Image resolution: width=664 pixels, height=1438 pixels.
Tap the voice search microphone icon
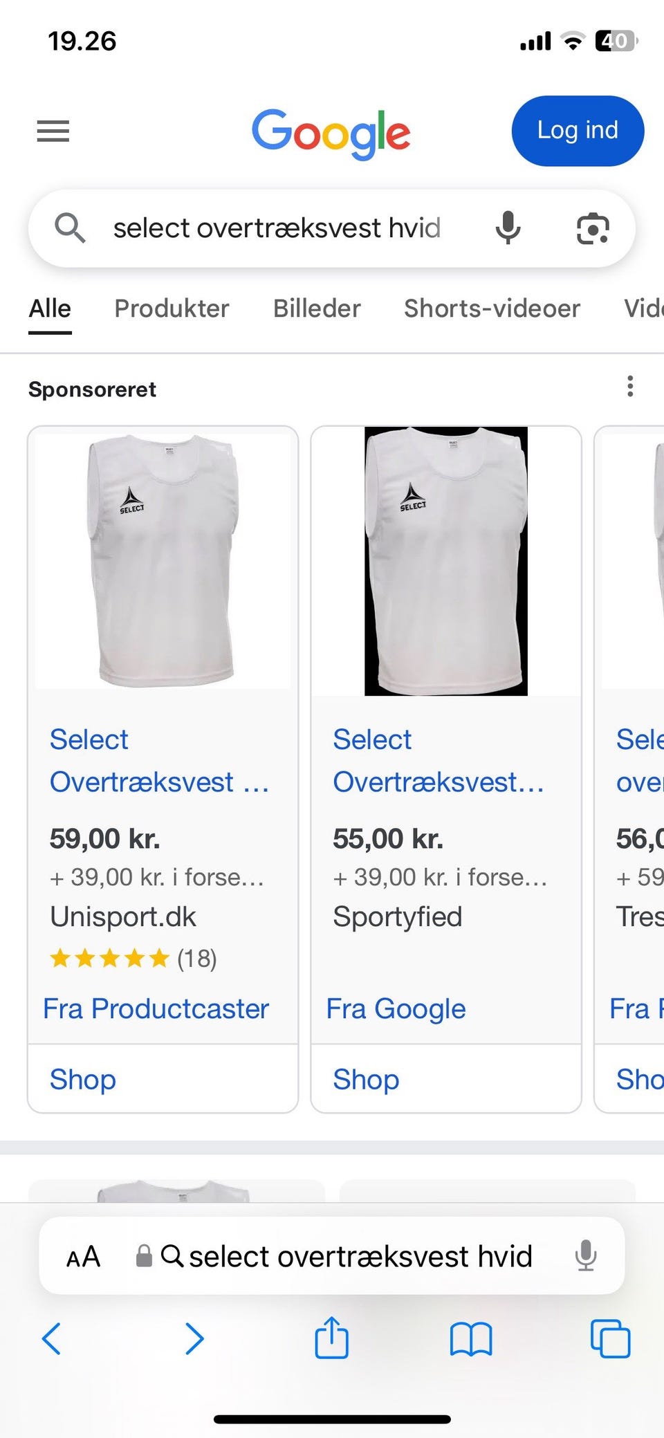(508, 228)
